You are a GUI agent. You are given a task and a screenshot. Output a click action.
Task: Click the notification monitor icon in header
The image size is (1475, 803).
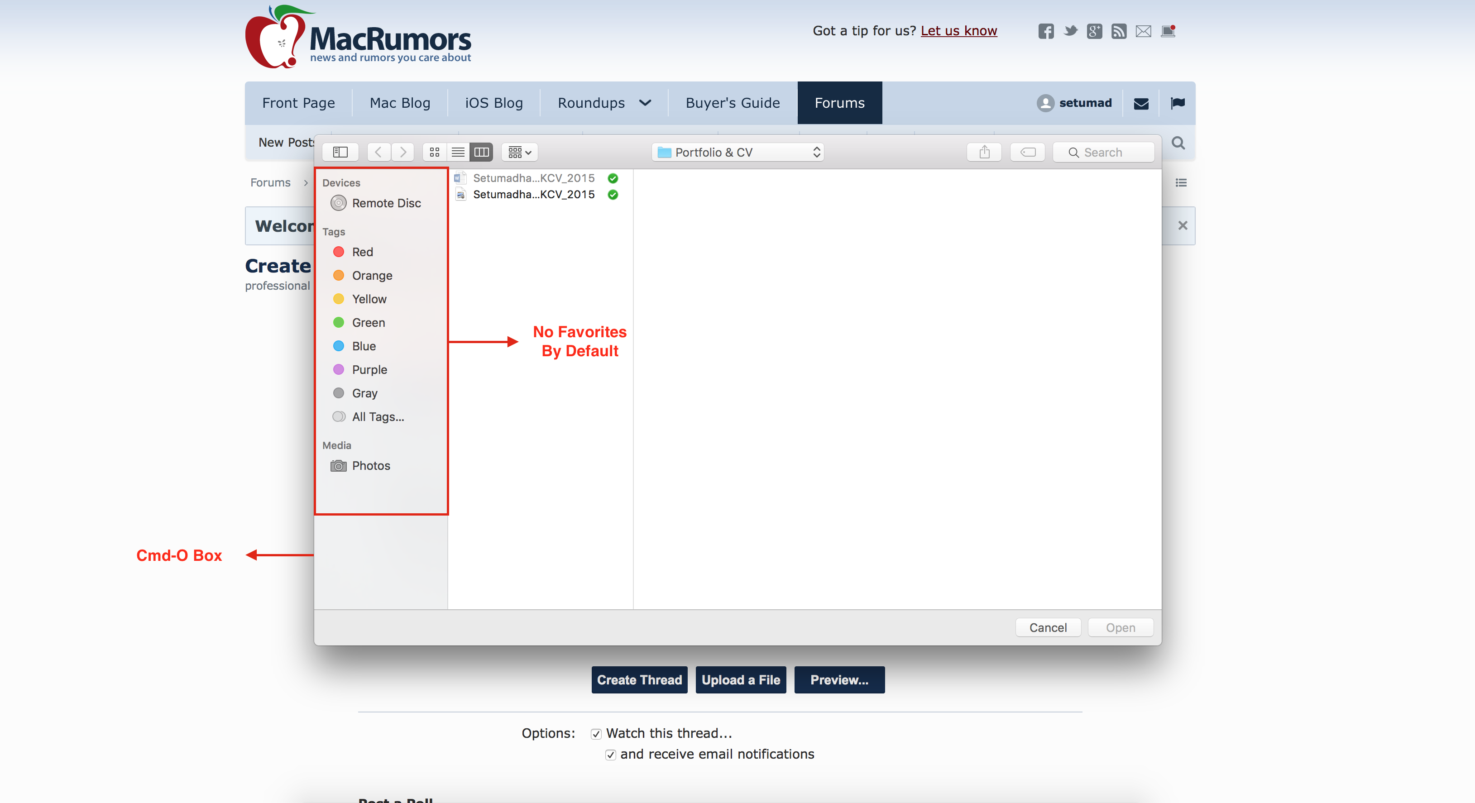point(1168,31)
